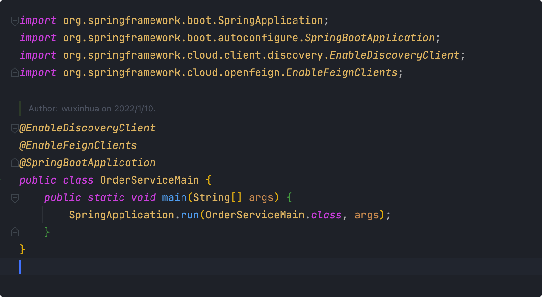Collapse the main method fold marker

[15, 198]
